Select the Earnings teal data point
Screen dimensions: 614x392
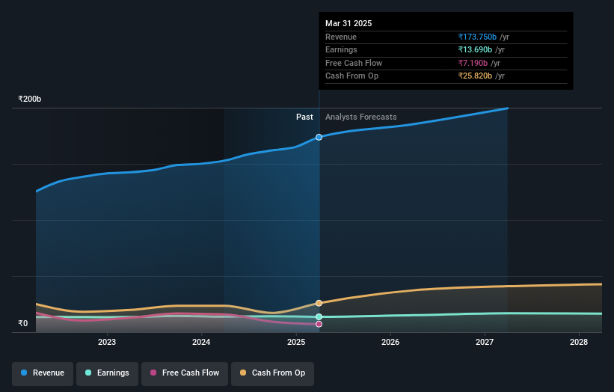319,316
